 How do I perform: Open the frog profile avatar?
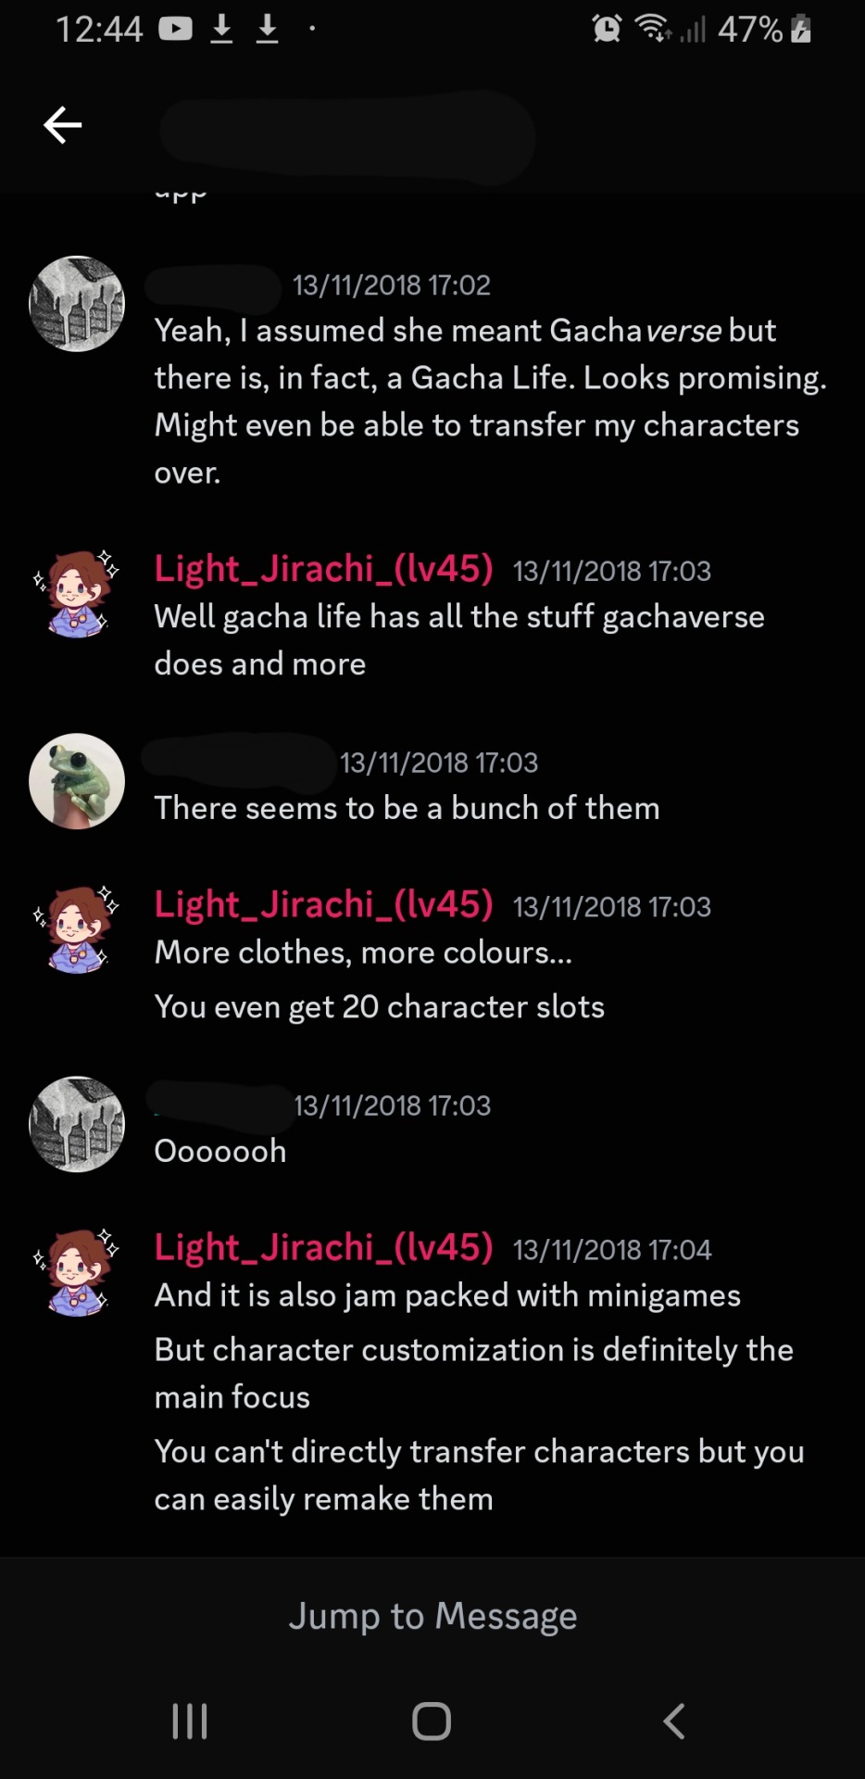click(x=77, y=781)
